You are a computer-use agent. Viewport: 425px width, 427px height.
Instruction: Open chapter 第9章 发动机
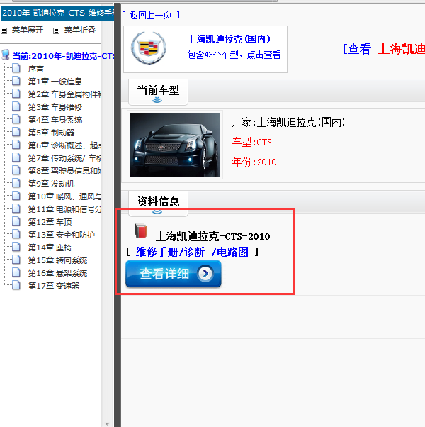52,184
